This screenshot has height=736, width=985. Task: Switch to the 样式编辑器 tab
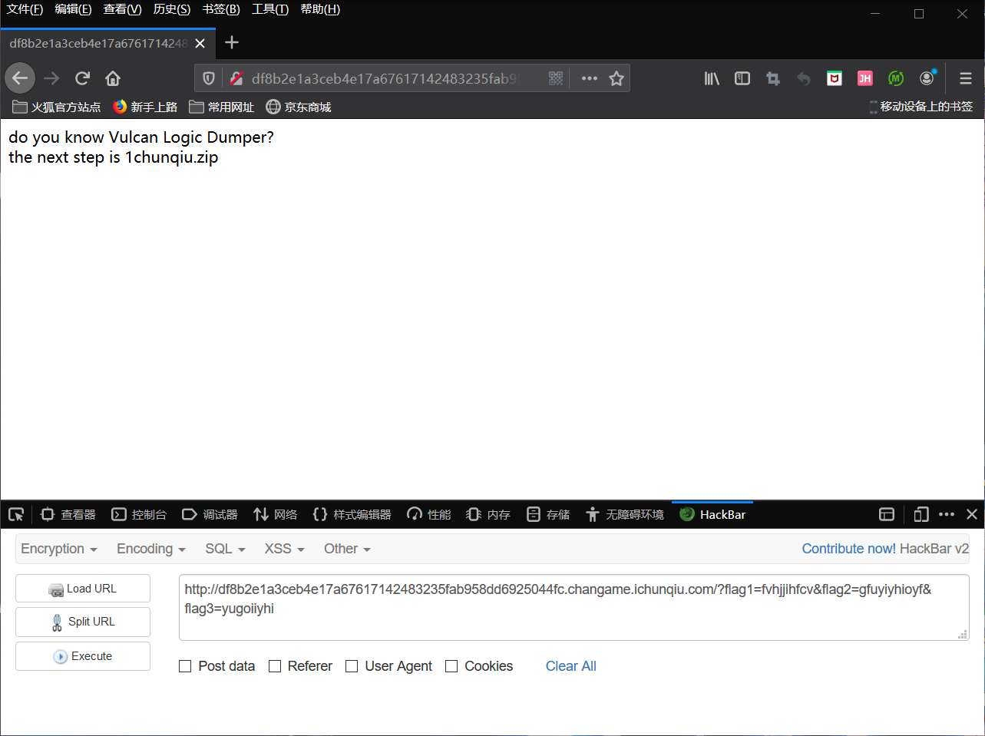click(352, 514)
